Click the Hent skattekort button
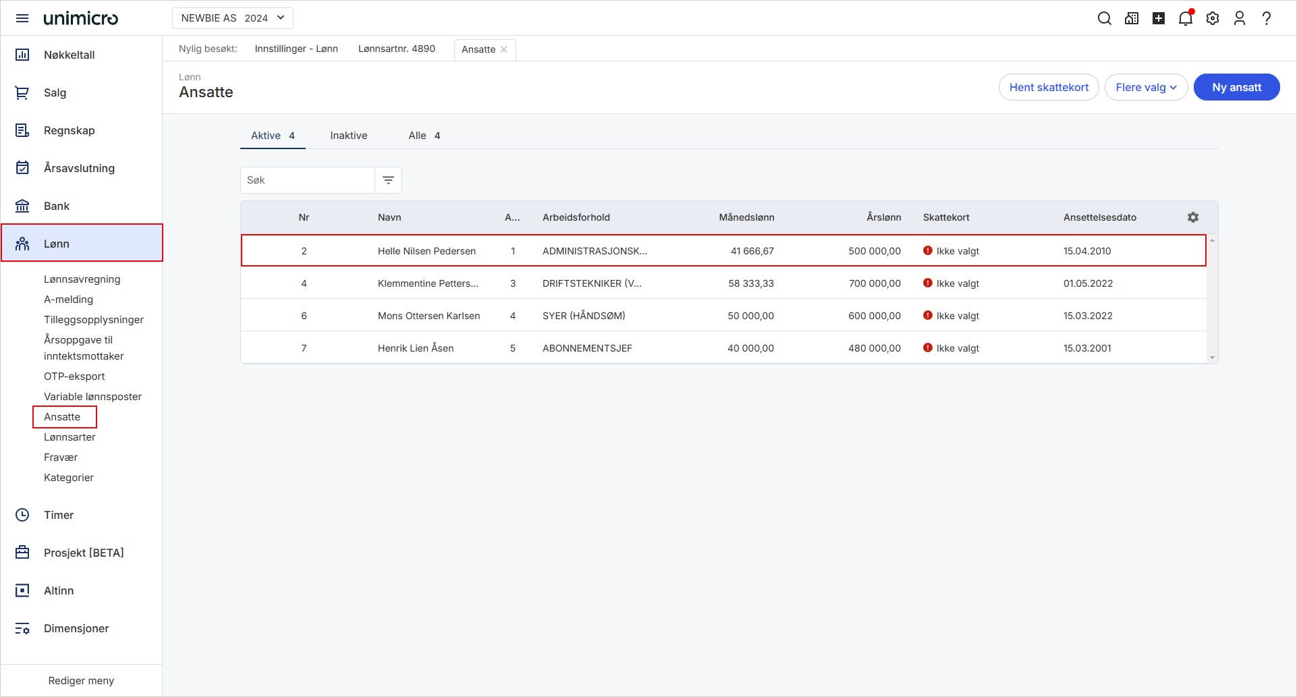The width and height of the screenshot is (1297, 697). point(1049,87)
